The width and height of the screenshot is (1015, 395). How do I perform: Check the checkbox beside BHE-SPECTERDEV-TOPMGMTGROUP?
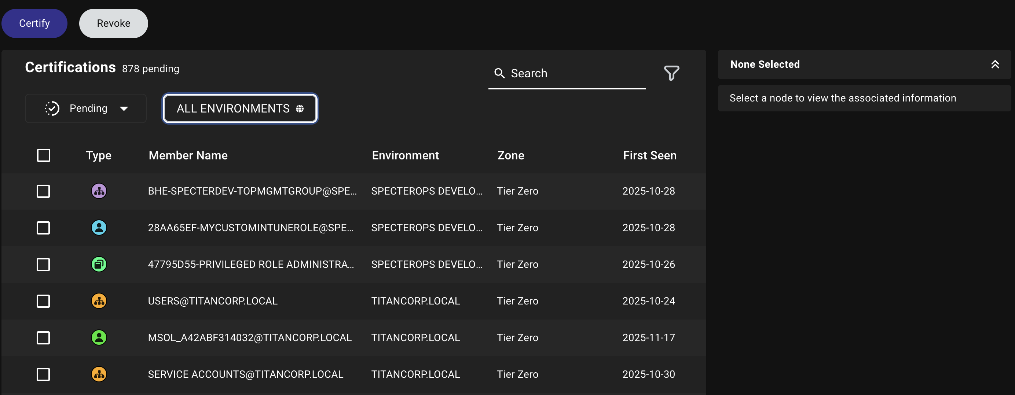43,191
